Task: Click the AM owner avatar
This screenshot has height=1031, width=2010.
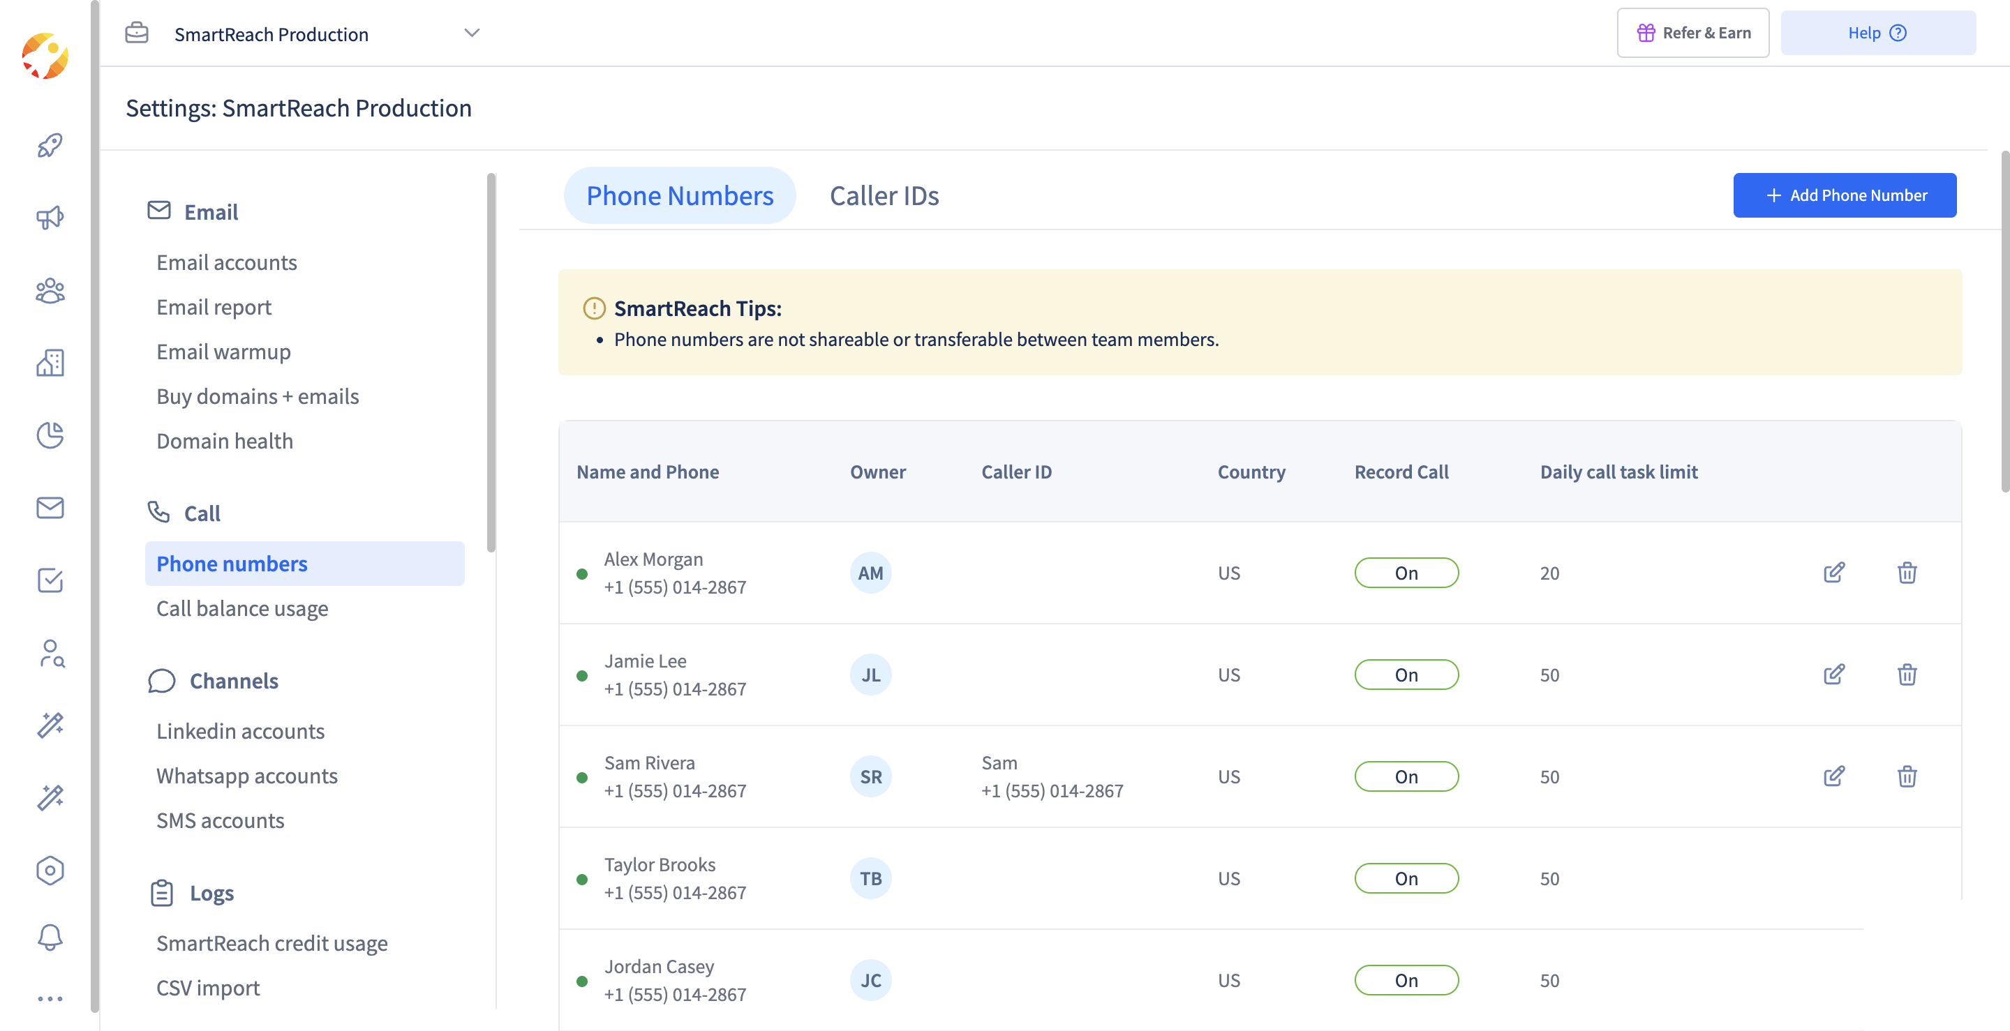Action: click(871, 573)
